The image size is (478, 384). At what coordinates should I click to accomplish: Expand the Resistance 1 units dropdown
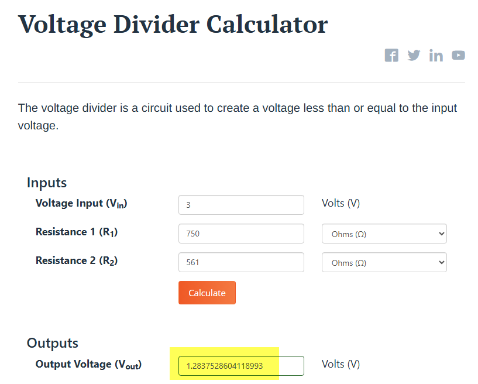click(x=384, y=234)
